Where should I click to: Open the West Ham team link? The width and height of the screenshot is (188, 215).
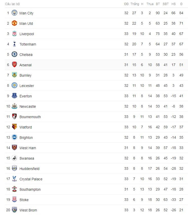tap(28, 148)
